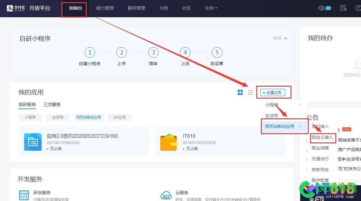Switch to the 三方服务 tab
The width and height of the screenshot is (361, 201).
tap(52, 105)
